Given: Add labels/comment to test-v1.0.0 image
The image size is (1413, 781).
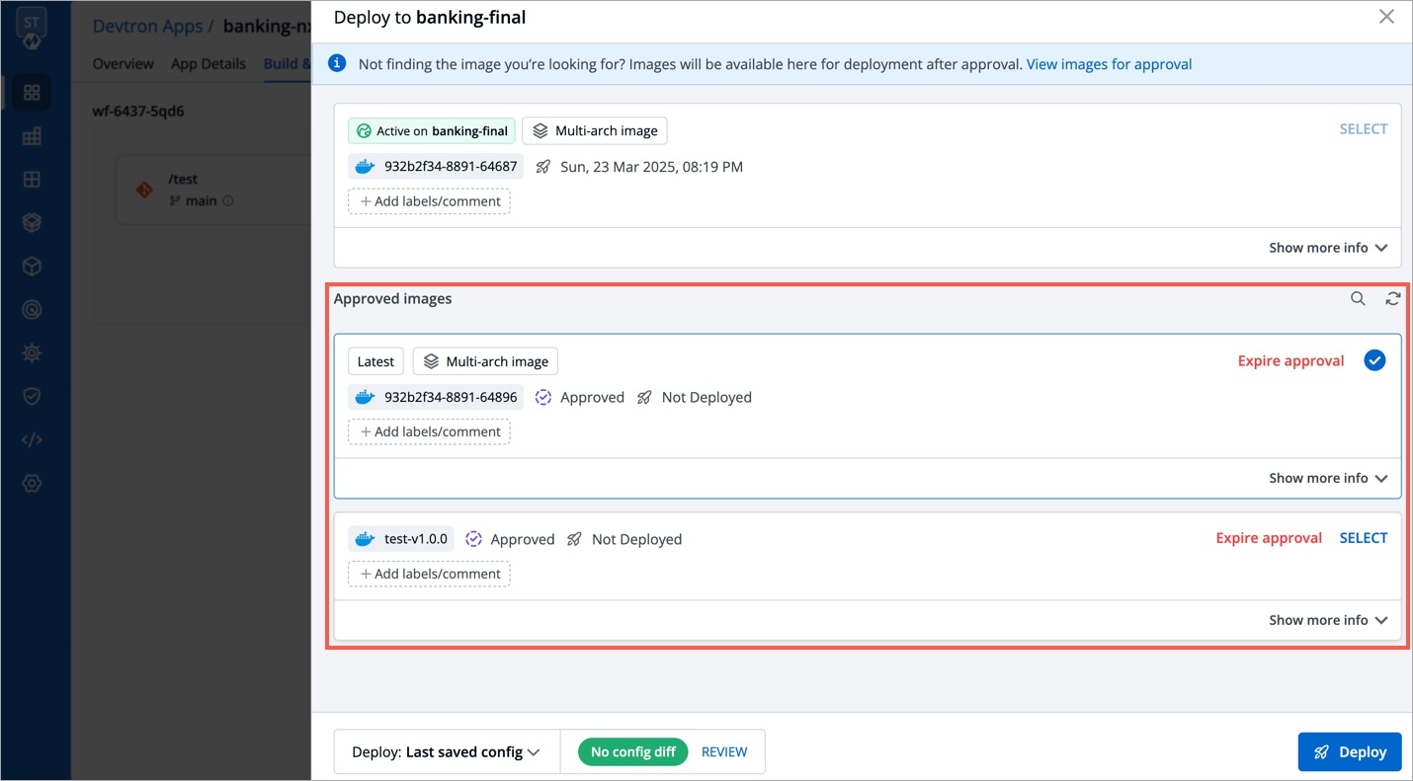Looking at the screenshot, I should [429, 574].
